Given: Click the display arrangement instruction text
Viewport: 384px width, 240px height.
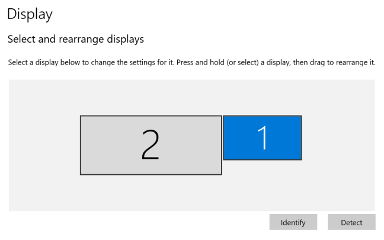Looking at the screenshot, I should [x=191, y=62].
